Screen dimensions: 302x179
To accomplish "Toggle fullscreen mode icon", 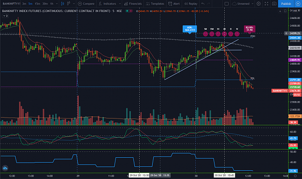I will click(266, 4).
